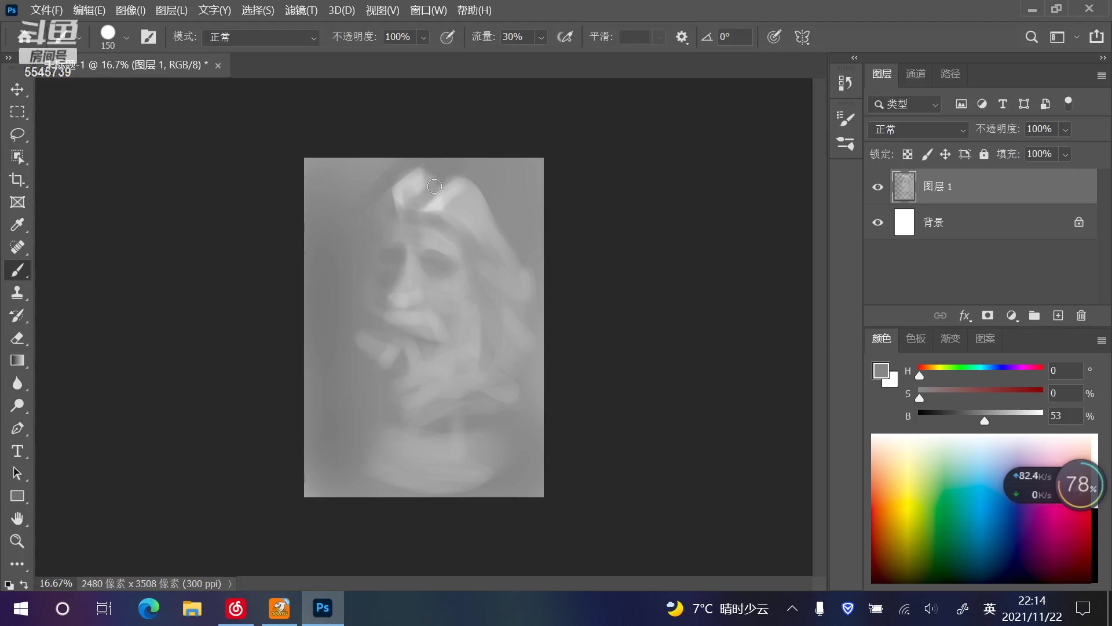Hide 背景 layer visibility
Image resolution: width=1112 pixels, height=626 pixels.
coord(878,223)
